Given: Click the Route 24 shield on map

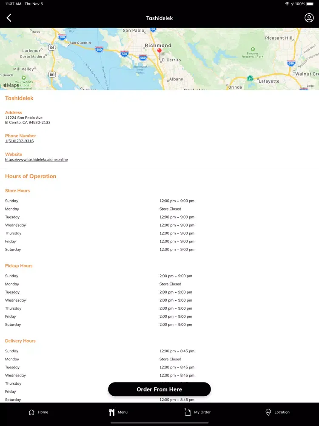Looking at the screenshot, I should (250, 78).
